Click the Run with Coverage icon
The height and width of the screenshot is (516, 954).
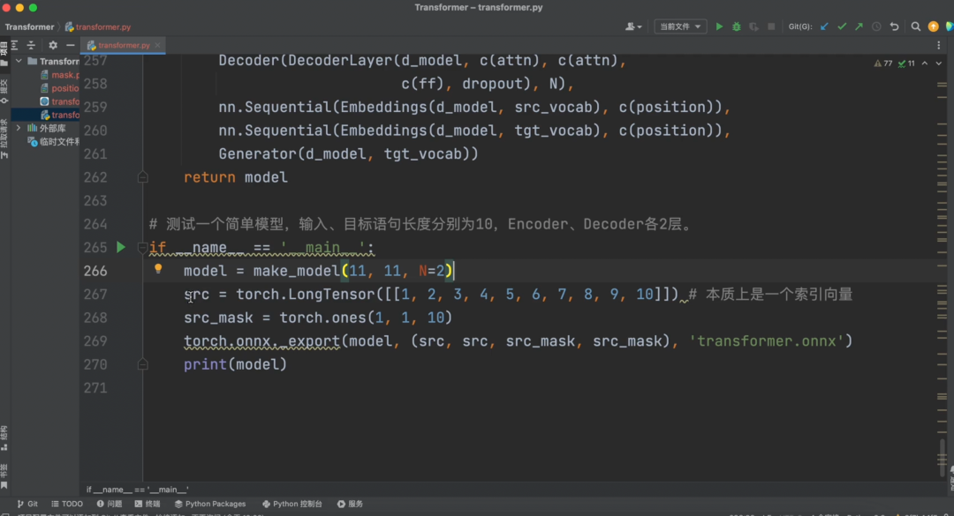click(x=753, y=26)
